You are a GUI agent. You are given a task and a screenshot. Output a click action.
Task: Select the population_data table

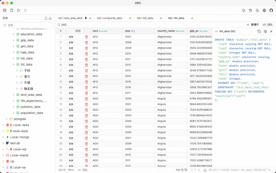(32, 113)
